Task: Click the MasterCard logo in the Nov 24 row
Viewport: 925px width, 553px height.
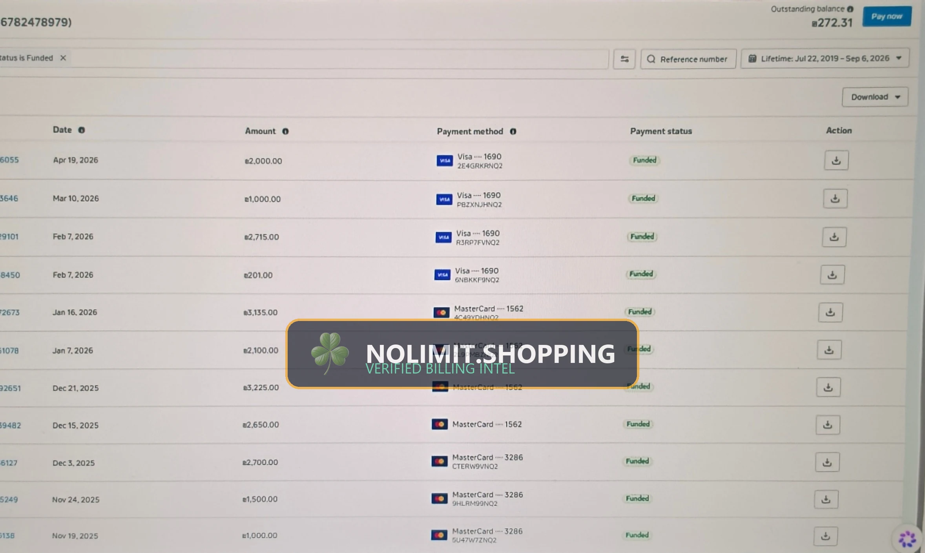Action: [440, 499]
